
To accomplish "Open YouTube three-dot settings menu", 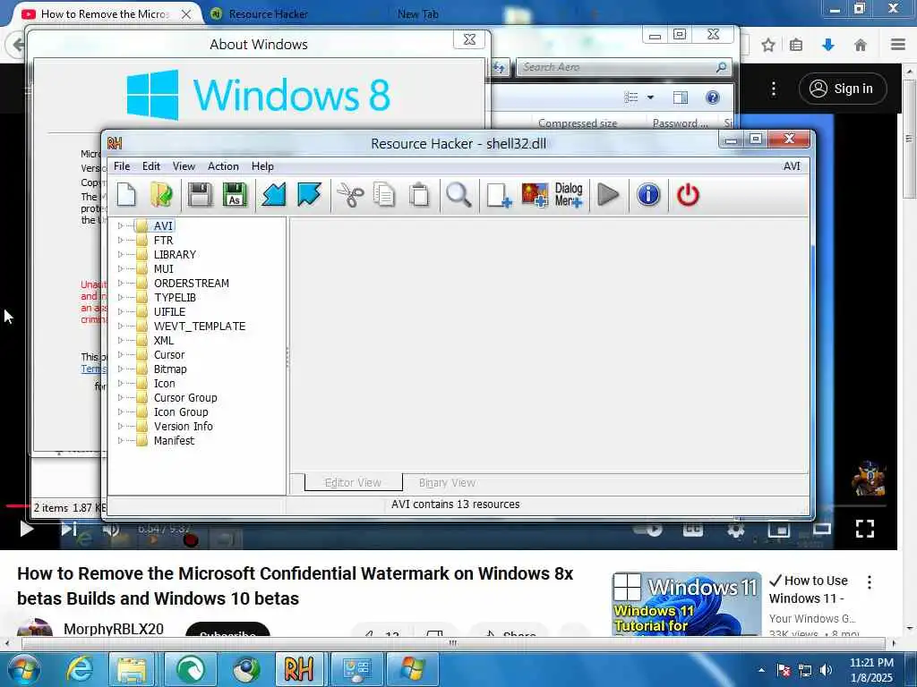I will (x=774, y=89).
